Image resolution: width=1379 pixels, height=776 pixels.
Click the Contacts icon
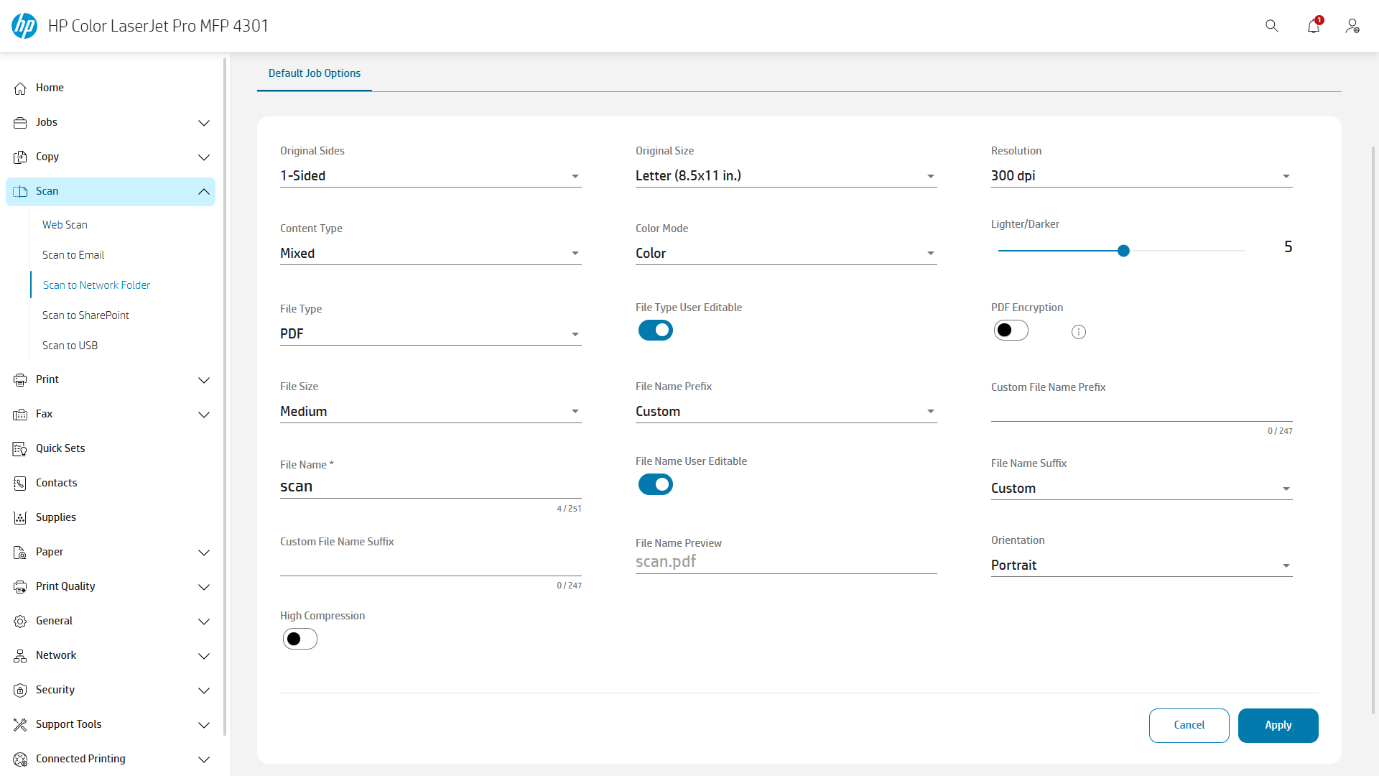tap(20, 483)
